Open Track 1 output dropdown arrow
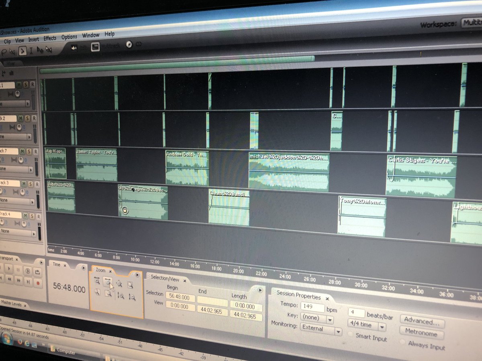The image size is (482, 361). coord(28,104)
